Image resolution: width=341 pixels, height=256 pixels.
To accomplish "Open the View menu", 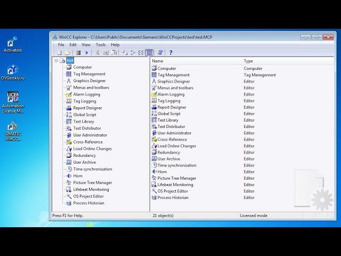I will click(x=86, y=45).
